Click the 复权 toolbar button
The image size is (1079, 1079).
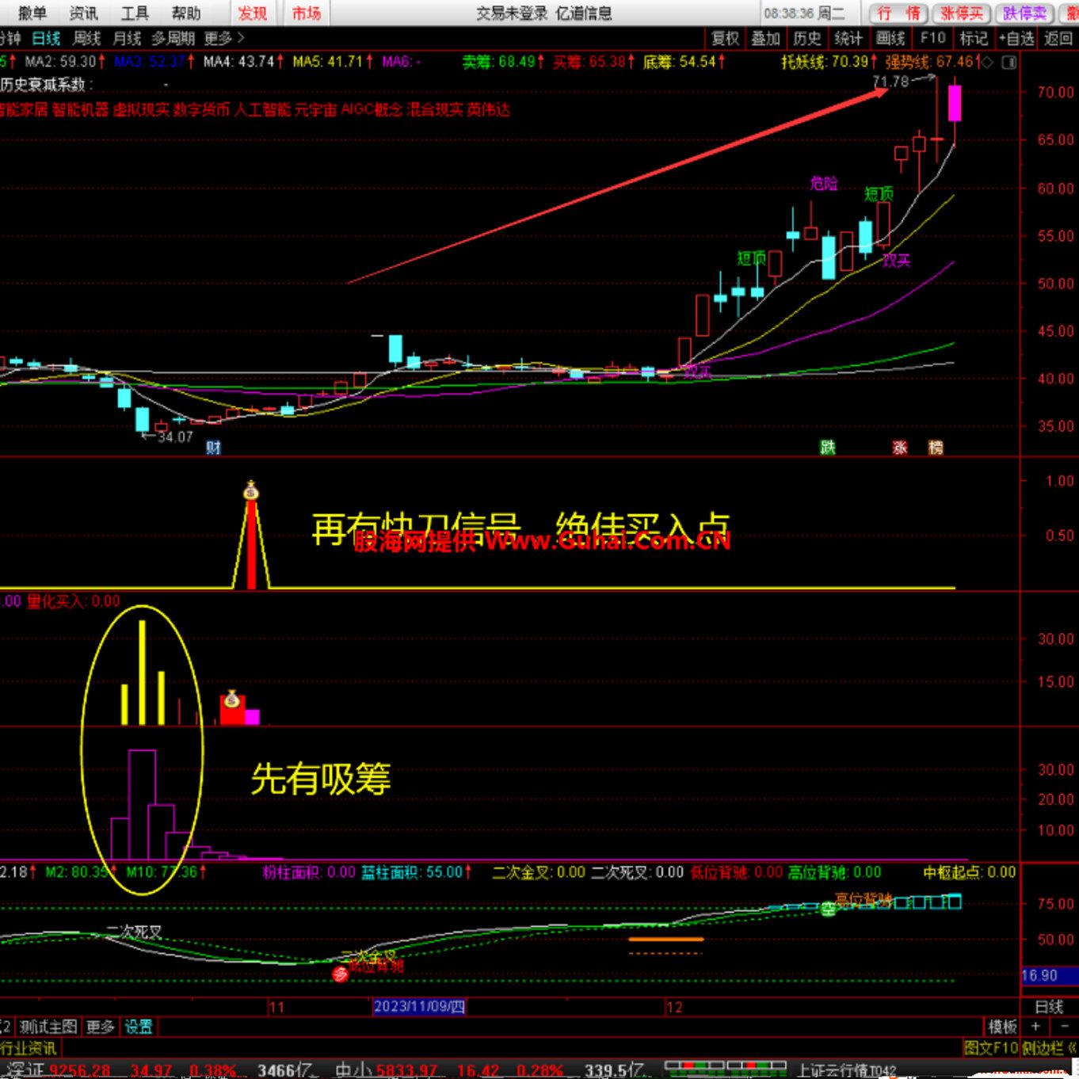(725, 38)
